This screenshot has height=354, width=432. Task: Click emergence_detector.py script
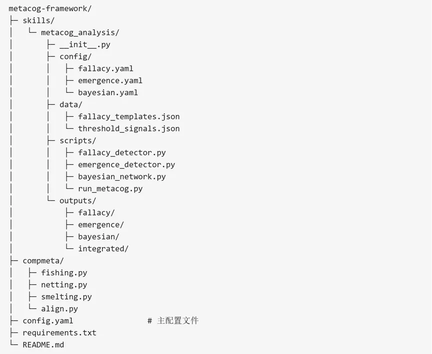pos(126,164)
